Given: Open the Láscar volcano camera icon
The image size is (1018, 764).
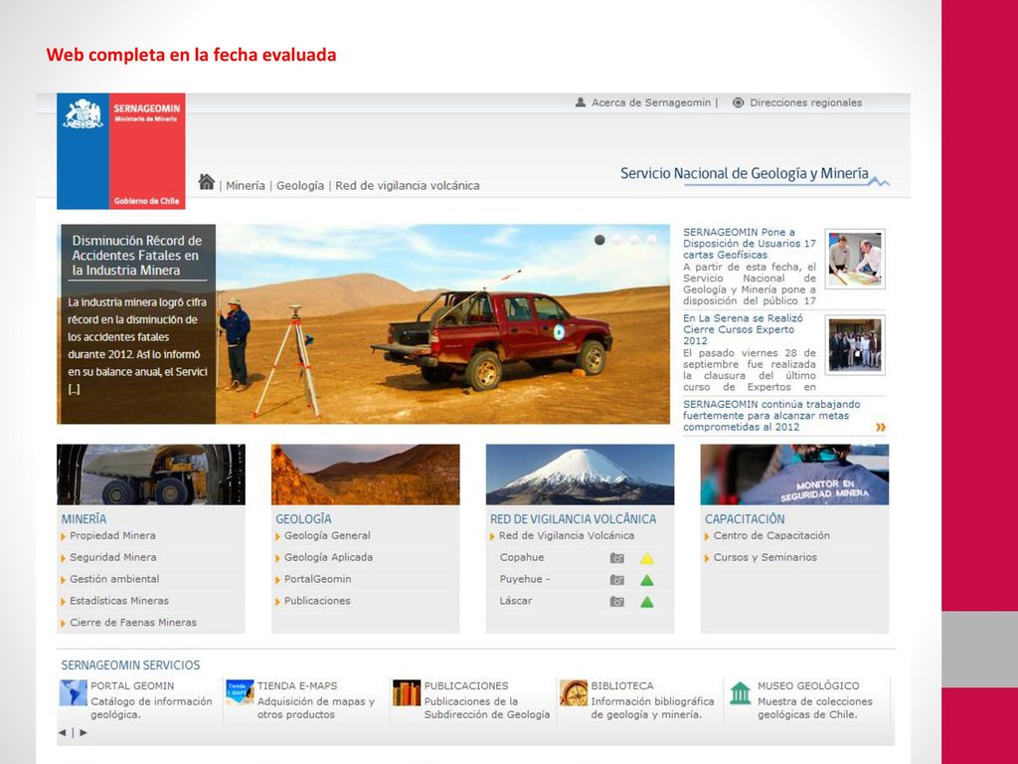Looking at the screenshot, I should (x=616, y=602).
